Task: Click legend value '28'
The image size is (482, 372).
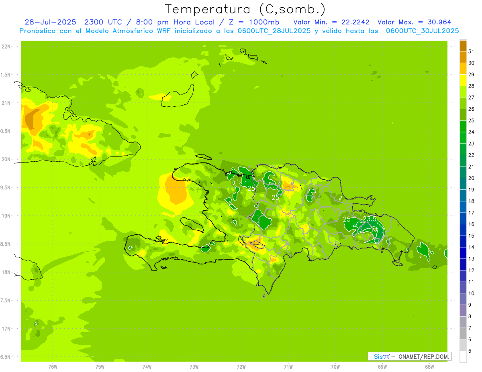Action: point(471,86)
